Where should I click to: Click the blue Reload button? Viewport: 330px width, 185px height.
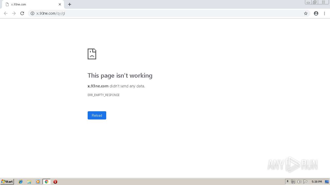click(x=97, y=115)
